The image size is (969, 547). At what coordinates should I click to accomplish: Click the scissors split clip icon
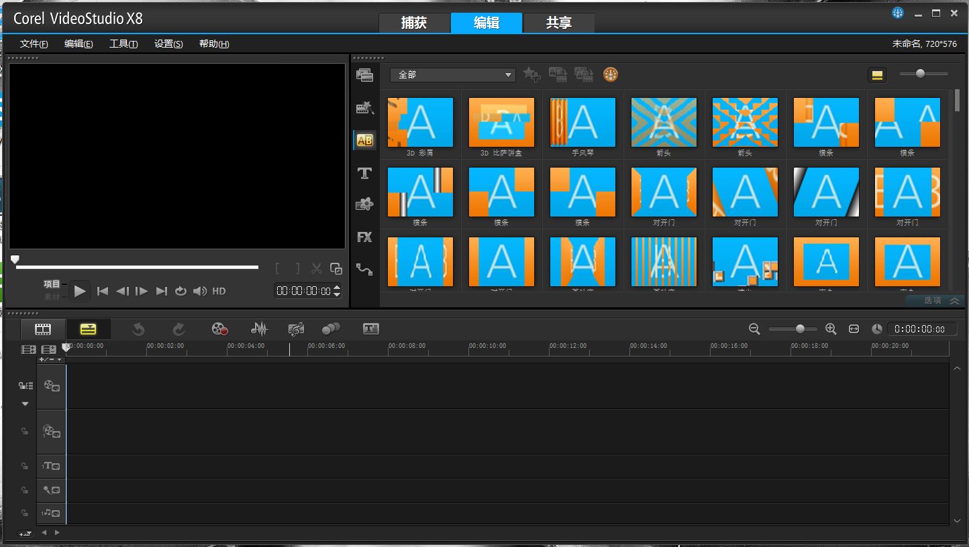point(317,269)
